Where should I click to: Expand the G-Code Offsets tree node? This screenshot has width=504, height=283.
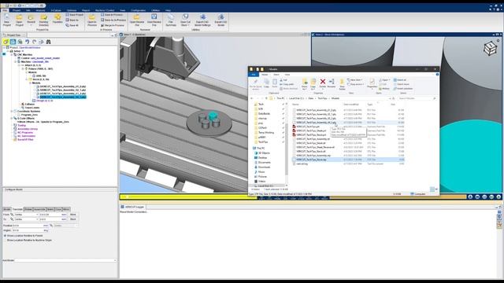click(x=12, y=119)
